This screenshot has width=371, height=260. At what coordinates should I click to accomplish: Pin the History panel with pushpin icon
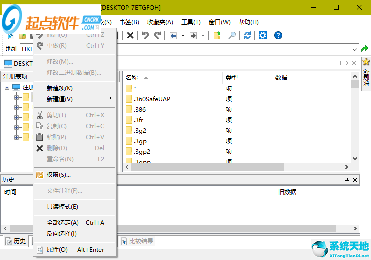[x=347, y=180]
